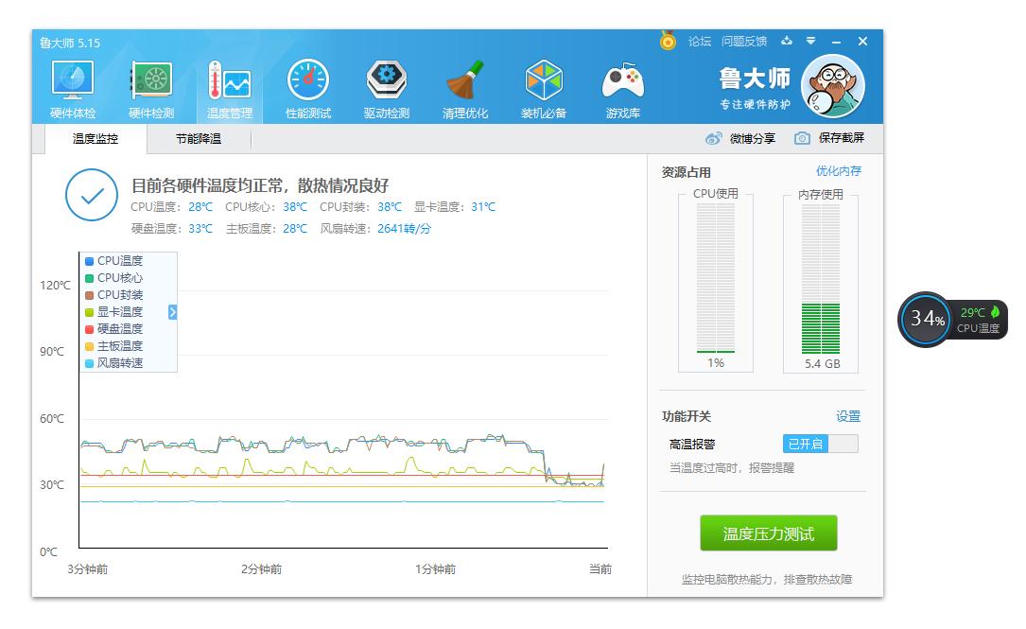Click the 2分钟前 axis label
This screenshot has width=1026, height=629.
point(261,569)
